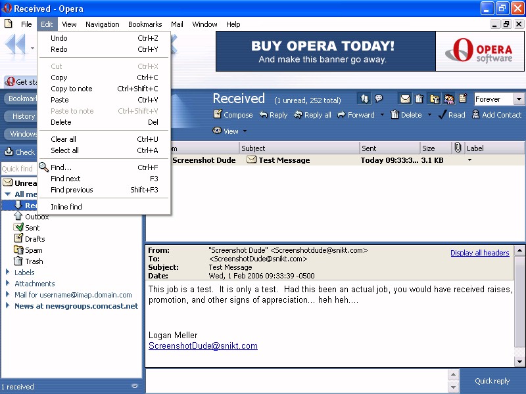The image size is (526, 394).
Task: Open the File menu
Action: (26, 24)
